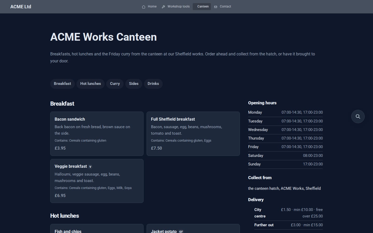The height and width of the screenshot is (233, 373).
Task: Select the Canteen nav item
Action: coord(202,6)
